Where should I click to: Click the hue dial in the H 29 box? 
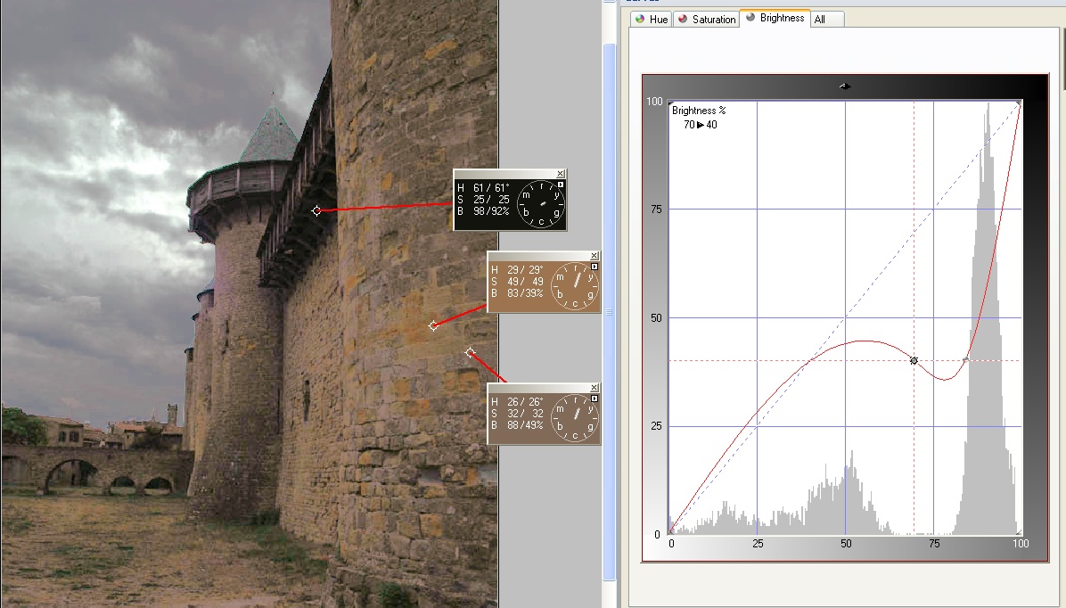tap(575, 285)
